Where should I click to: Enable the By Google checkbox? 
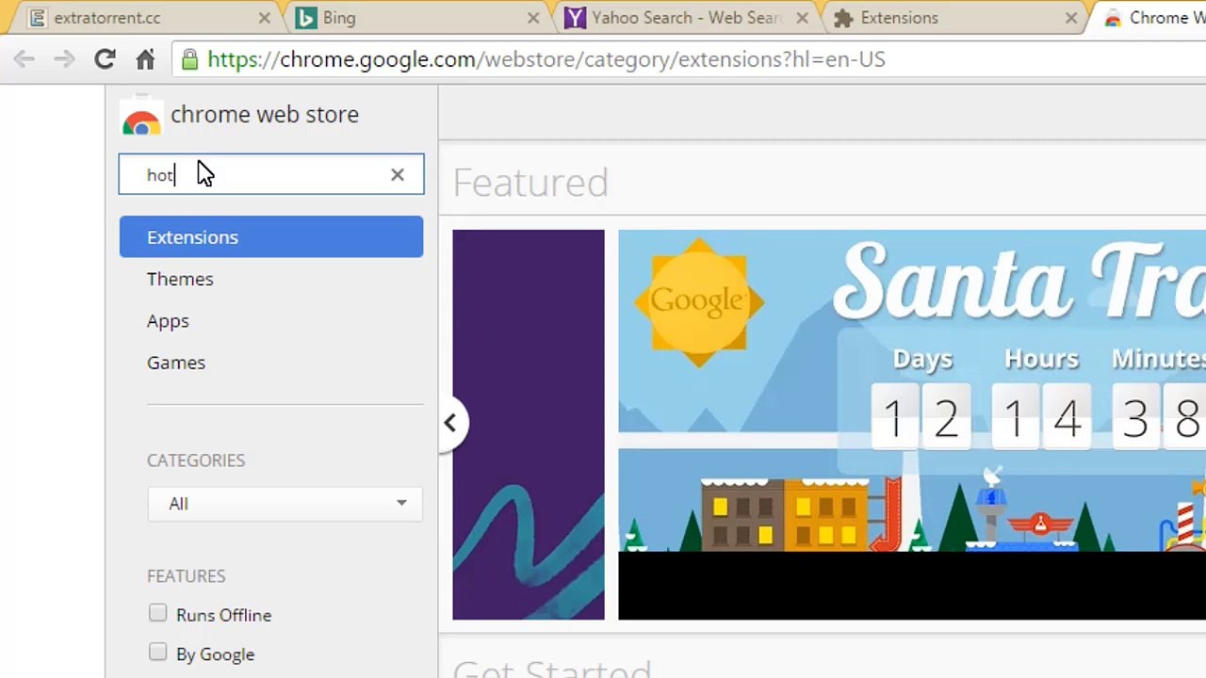coord(157,653)
